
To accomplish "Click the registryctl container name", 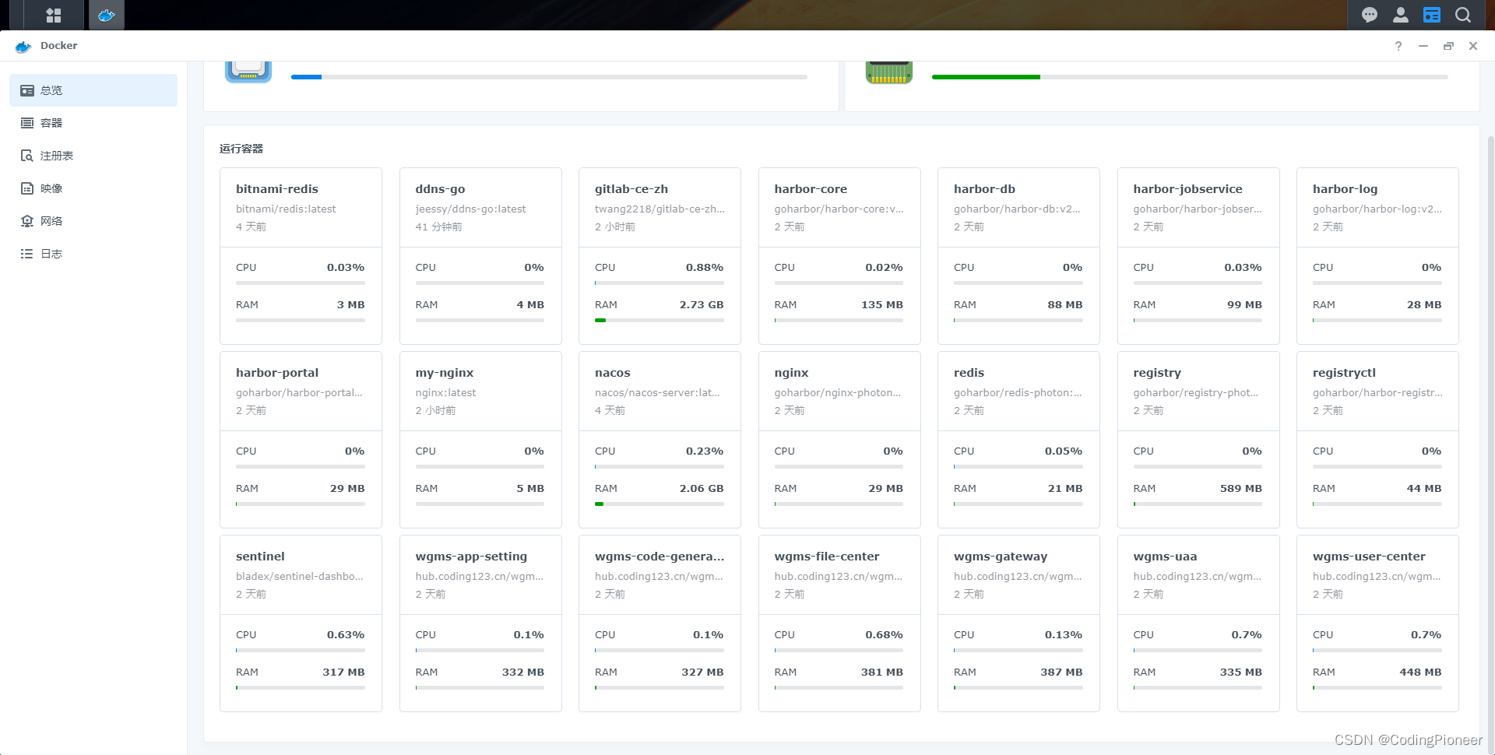I will click(1344, 373).
